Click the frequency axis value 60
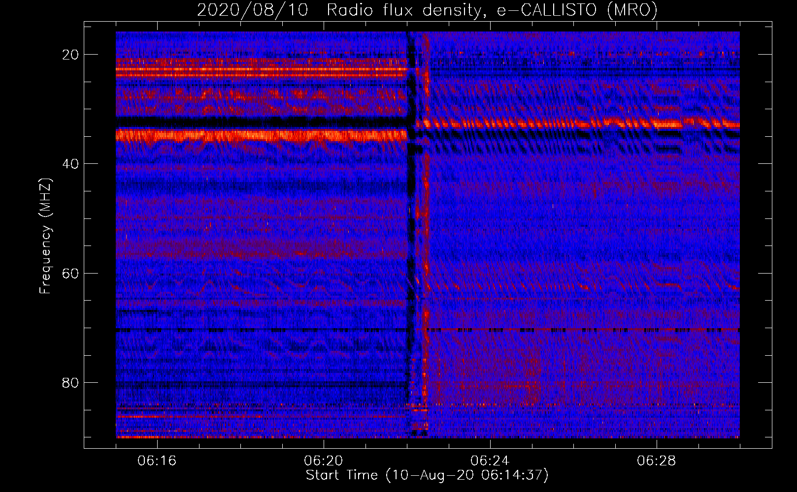Viewport: 797px width, 492px height. [70, 273]
